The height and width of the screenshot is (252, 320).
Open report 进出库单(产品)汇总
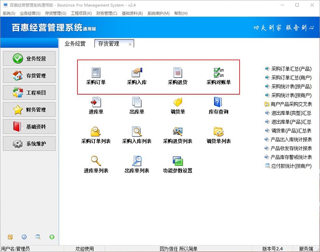click(x=288, y=122)
